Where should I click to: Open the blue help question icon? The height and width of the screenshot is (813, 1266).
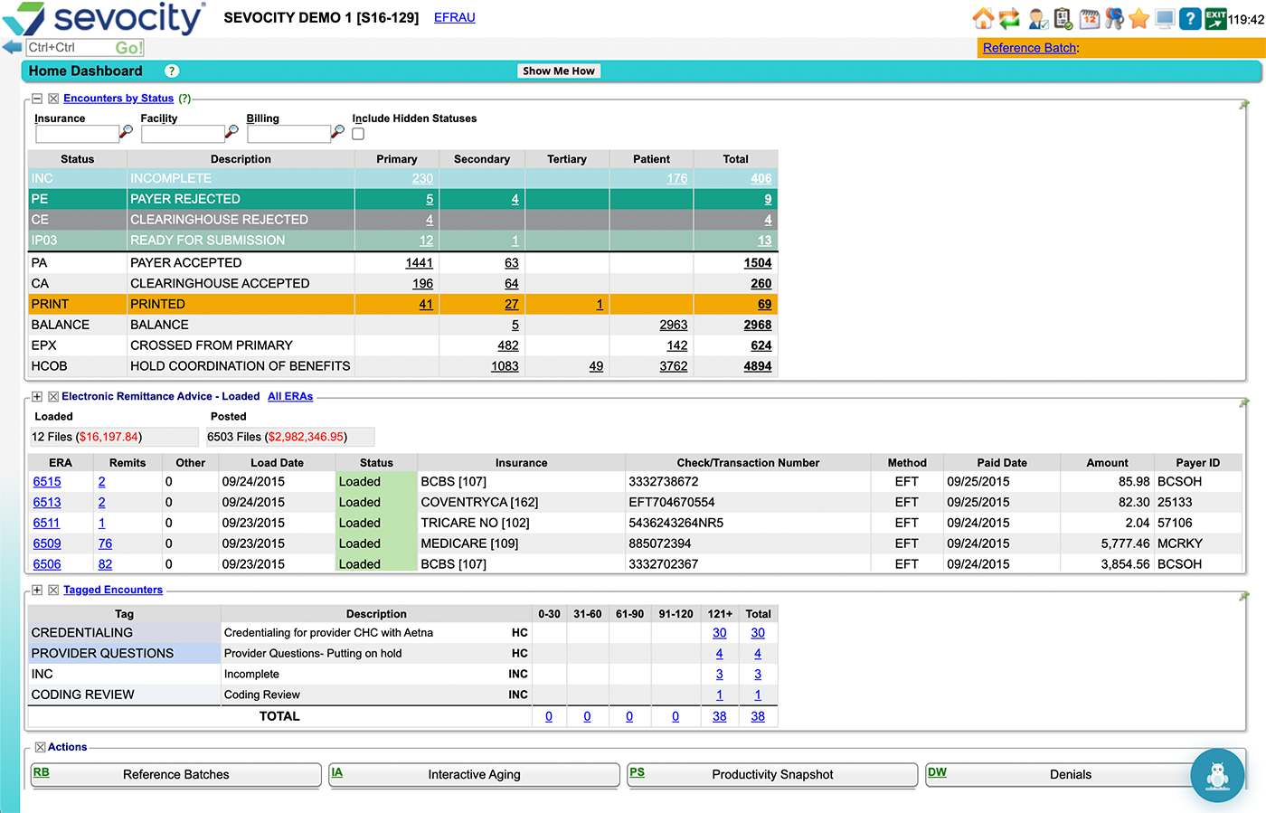pos(1190,18)
